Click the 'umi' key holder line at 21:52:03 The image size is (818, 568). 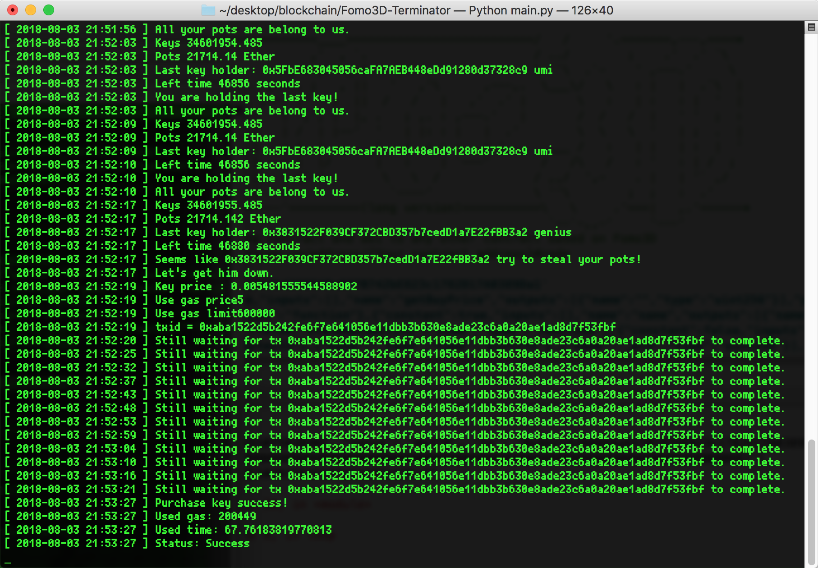(x=279, y=70)
